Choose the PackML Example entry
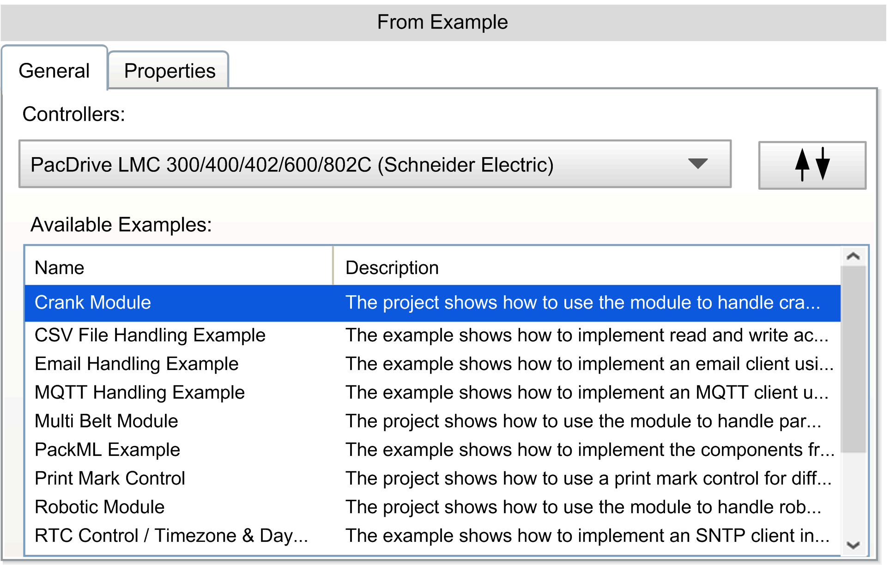This screenshot has height=565, width=890. (107, 450)
